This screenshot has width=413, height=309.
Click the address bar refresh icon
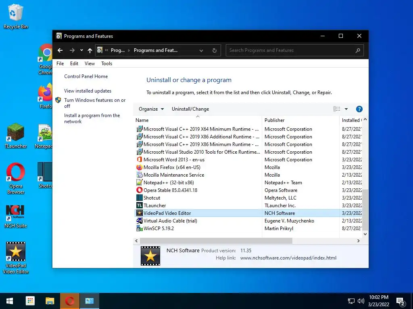[x=215, y=50]
